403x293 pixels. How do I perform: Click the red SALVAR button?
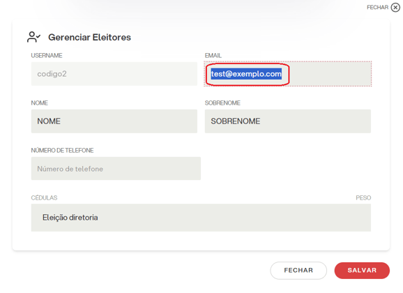pos(362,271)
